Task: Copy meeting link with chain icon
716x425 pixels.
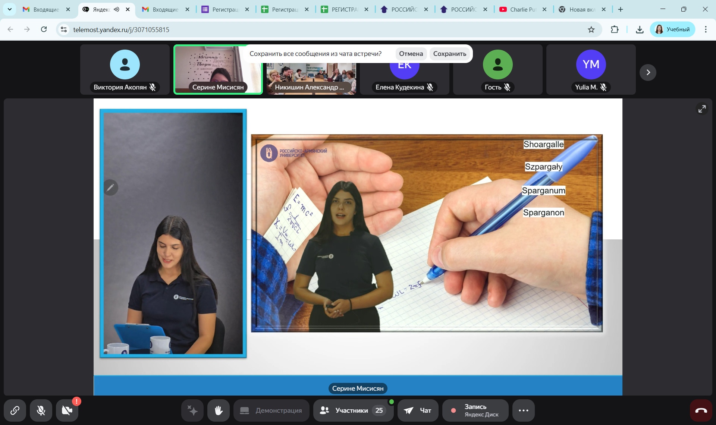Action: click(15, 410)
